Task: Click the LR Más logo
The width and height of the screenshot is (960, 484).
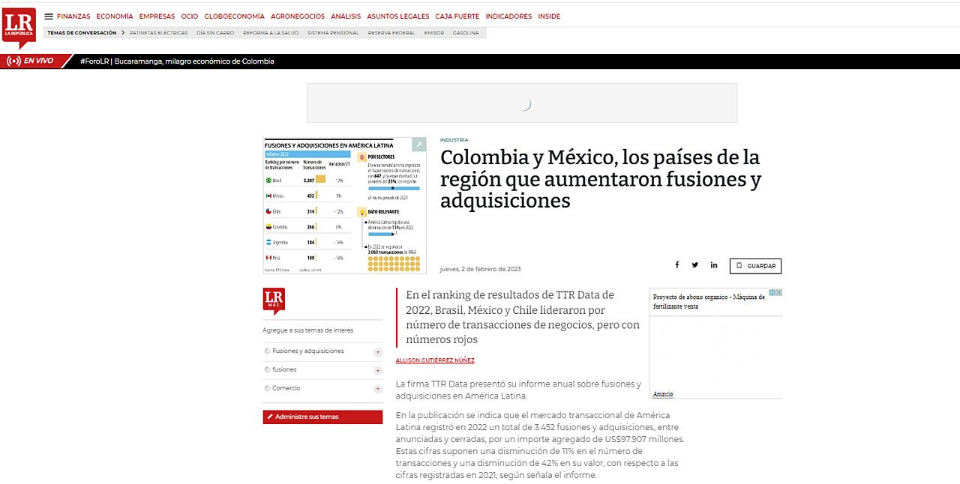Action: point(274,301)
